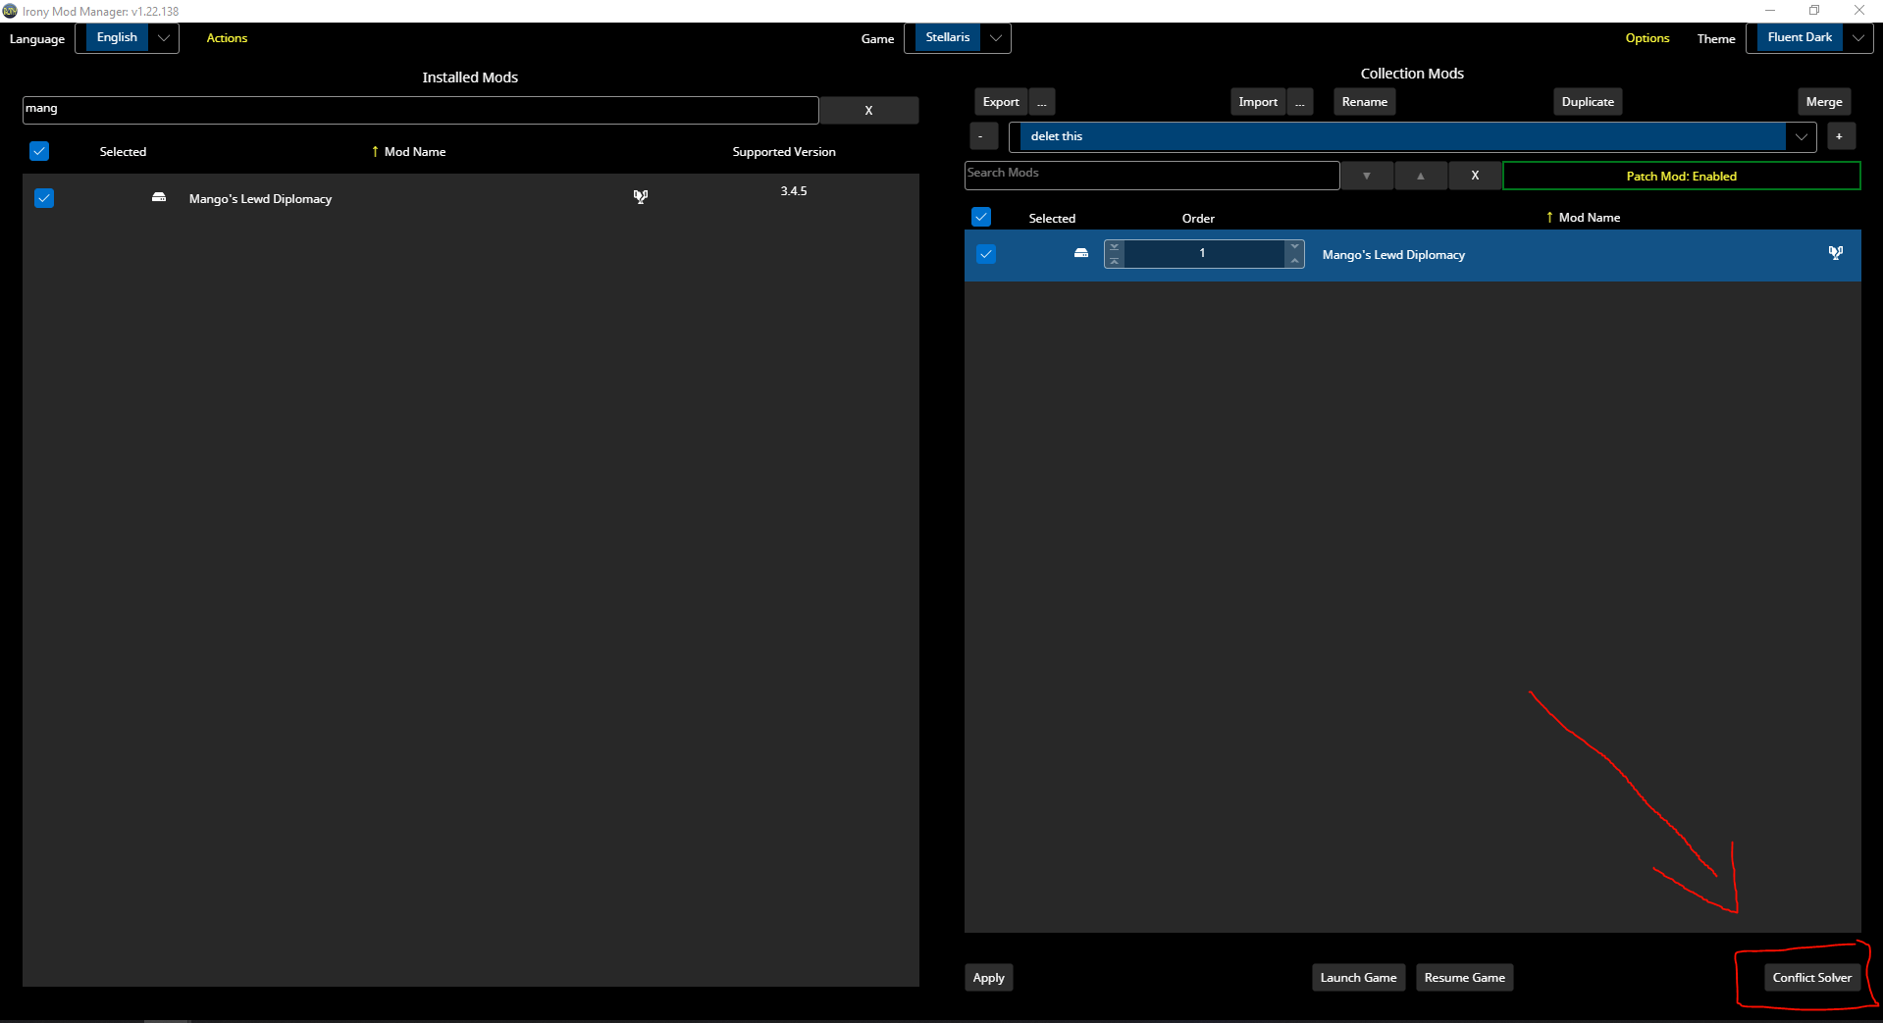Click the Import button

point(1258,102)
